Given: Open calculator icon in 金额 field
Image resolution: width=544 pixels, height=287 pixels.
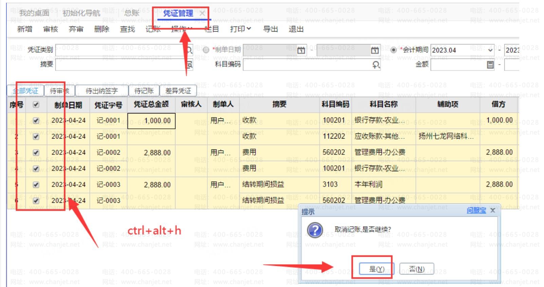Looking at the screenshot, I should (x=490, y=65).
